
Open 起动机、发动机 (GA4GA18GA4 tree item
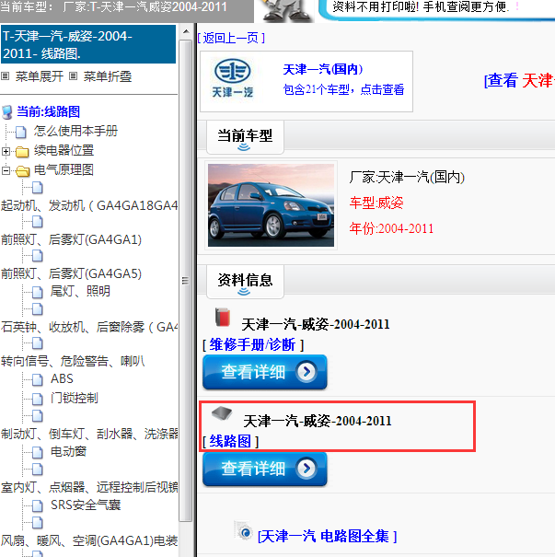pos(88,205)
